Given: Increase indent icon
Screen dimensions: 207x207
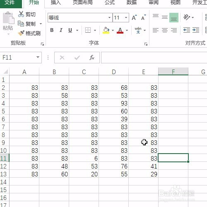Looking at the screenshot, I should [196, 30].
